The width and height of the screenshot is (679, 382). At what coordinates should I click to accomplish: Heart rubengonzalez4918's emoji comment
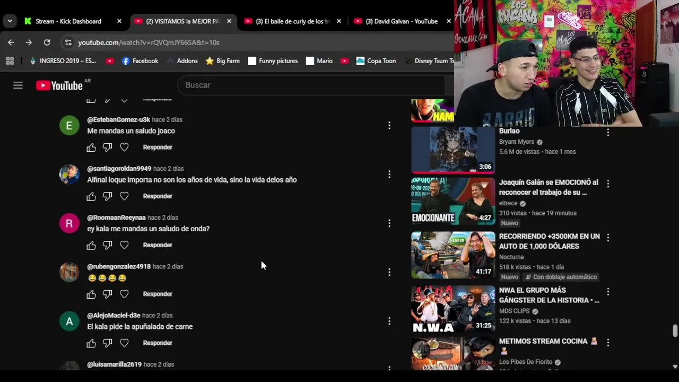point(124,294)
